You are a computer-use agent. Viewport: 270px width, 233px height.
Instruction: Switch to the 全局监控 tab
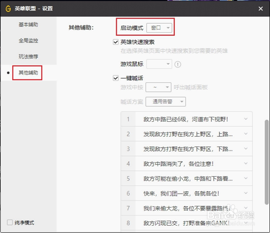coord(28,40)
